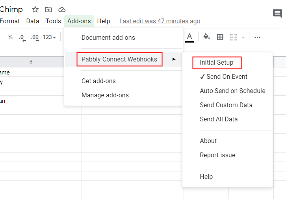This screenshot has height=199, width=286.
Task: Select Initial Setup from the submenu
Action: [216, 63]
